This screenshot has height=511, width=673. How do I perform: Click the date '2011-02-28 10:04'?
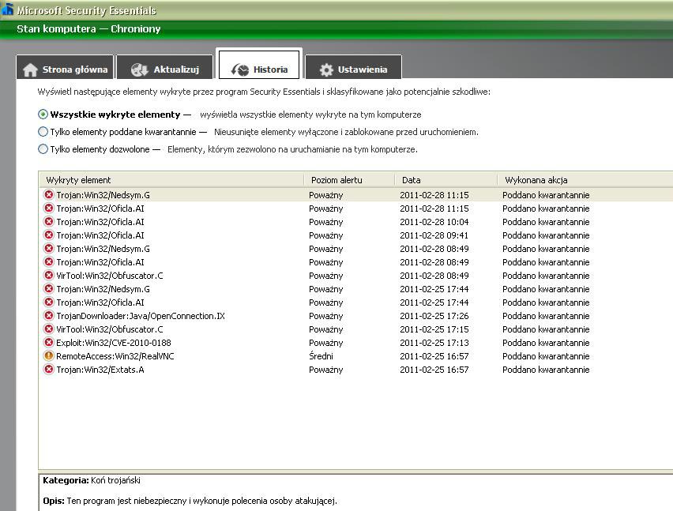pyautogui.click(x=434, y=222)
